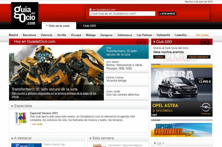This screenshot has width=222, height=147.
Task: Click the Opel logo in the ad
Action: 205,108
